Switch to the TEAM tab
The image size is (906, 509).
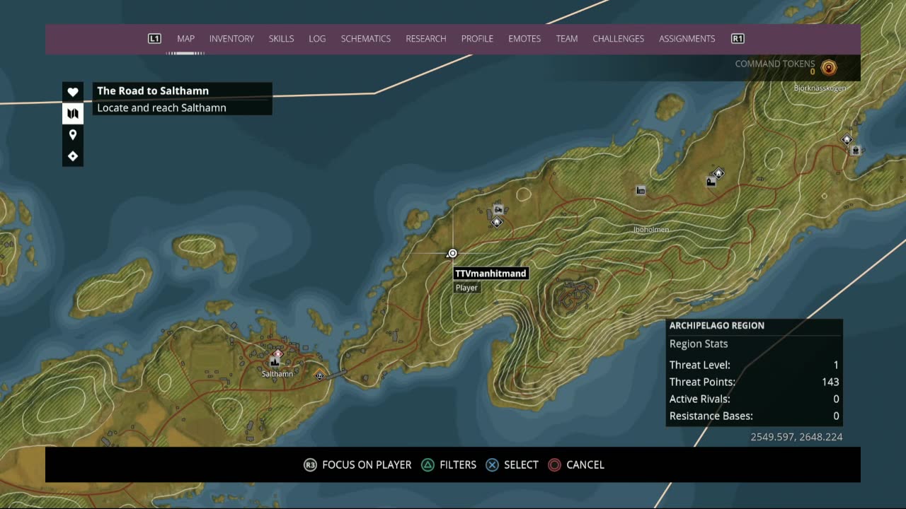click(567, 39)
